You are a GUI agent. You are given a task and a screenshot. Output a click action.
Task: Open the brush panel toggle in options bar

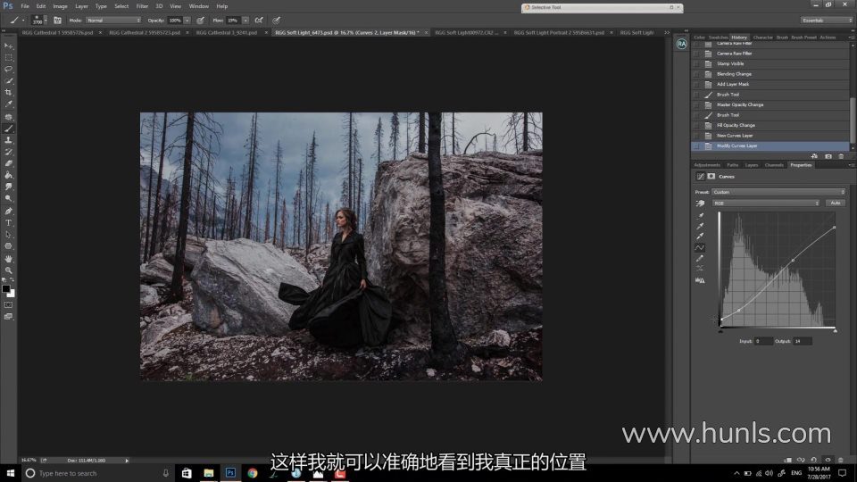(57, 21)
